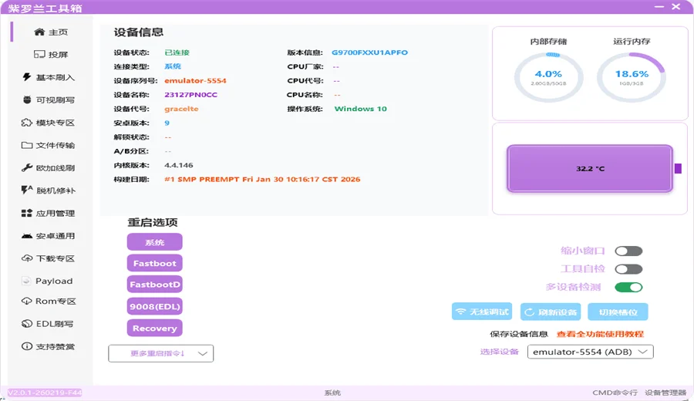
Task: Open CMD命令行 in status bar
Action: pos(615,393)
